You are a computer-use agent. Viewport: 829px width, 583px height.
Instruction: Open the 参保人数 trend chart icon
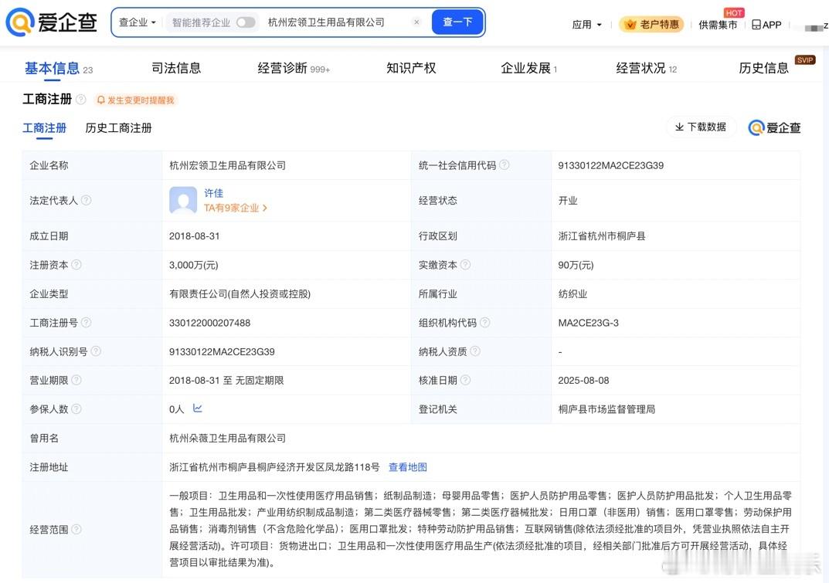[198, 408]
